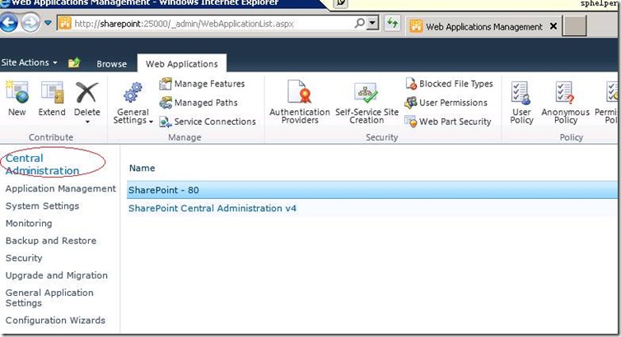Open System Settings in sidebar
Viewport: 621px width, 337px height.
[42, 205]
